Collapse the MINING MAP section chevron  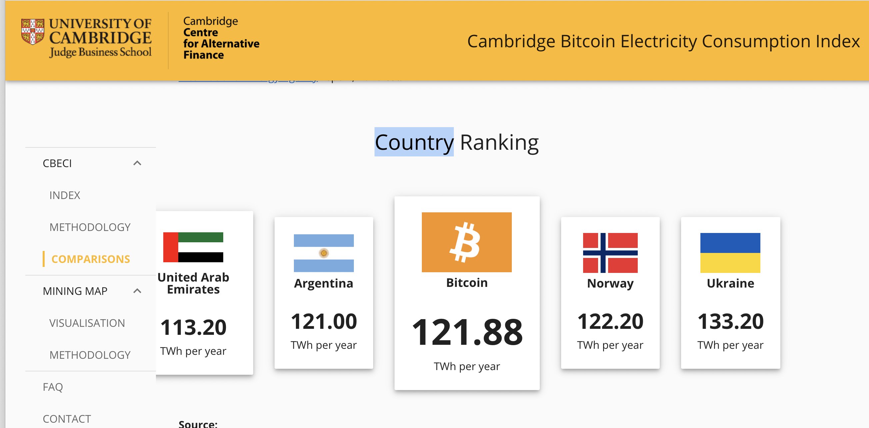click(x=137, y=291)
